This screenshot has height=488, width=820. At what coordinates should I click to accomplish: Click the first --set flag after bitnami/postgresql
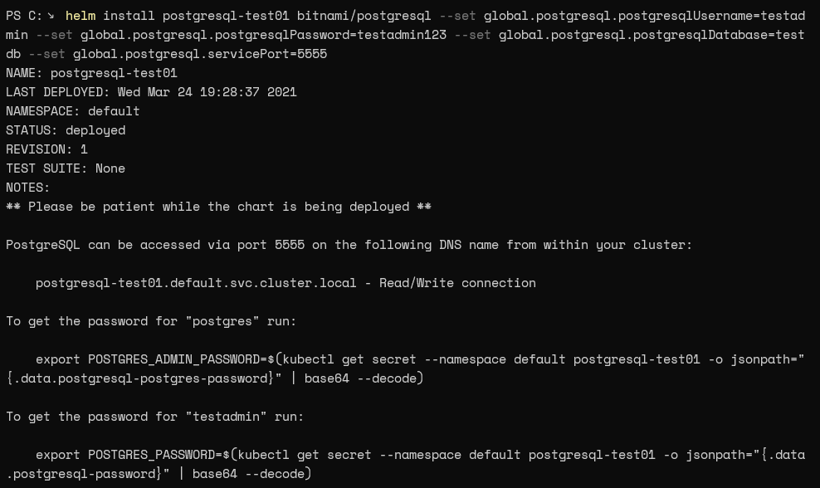[457, 16]
